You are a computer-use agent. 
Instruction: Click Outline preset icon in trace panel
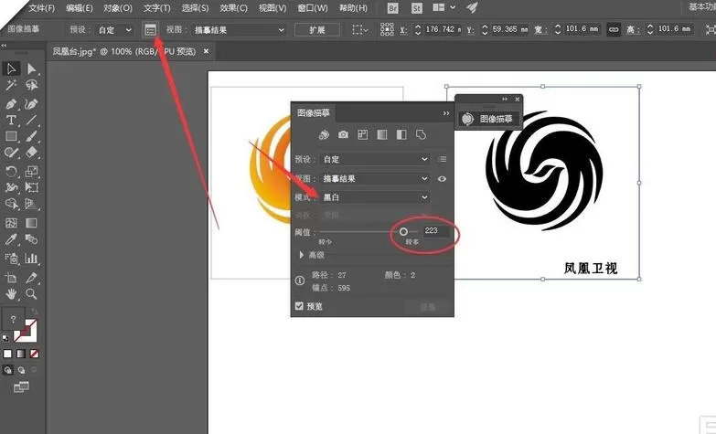421,134
